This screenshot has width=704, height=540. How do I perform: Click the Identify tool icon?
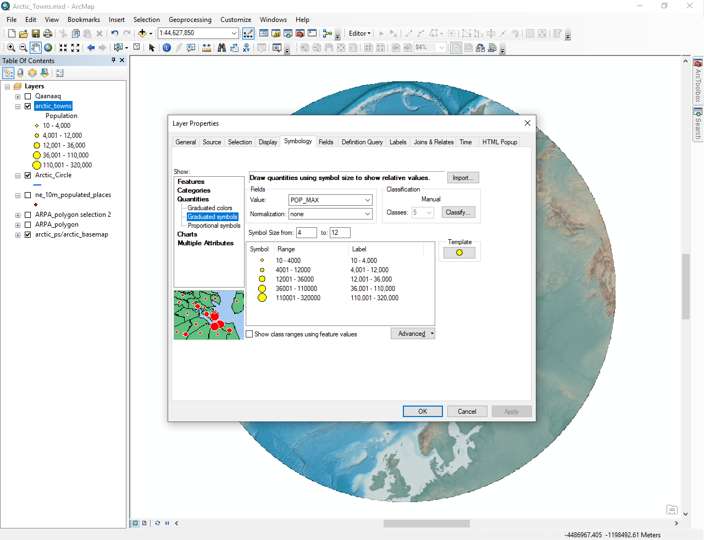(167, 48)
